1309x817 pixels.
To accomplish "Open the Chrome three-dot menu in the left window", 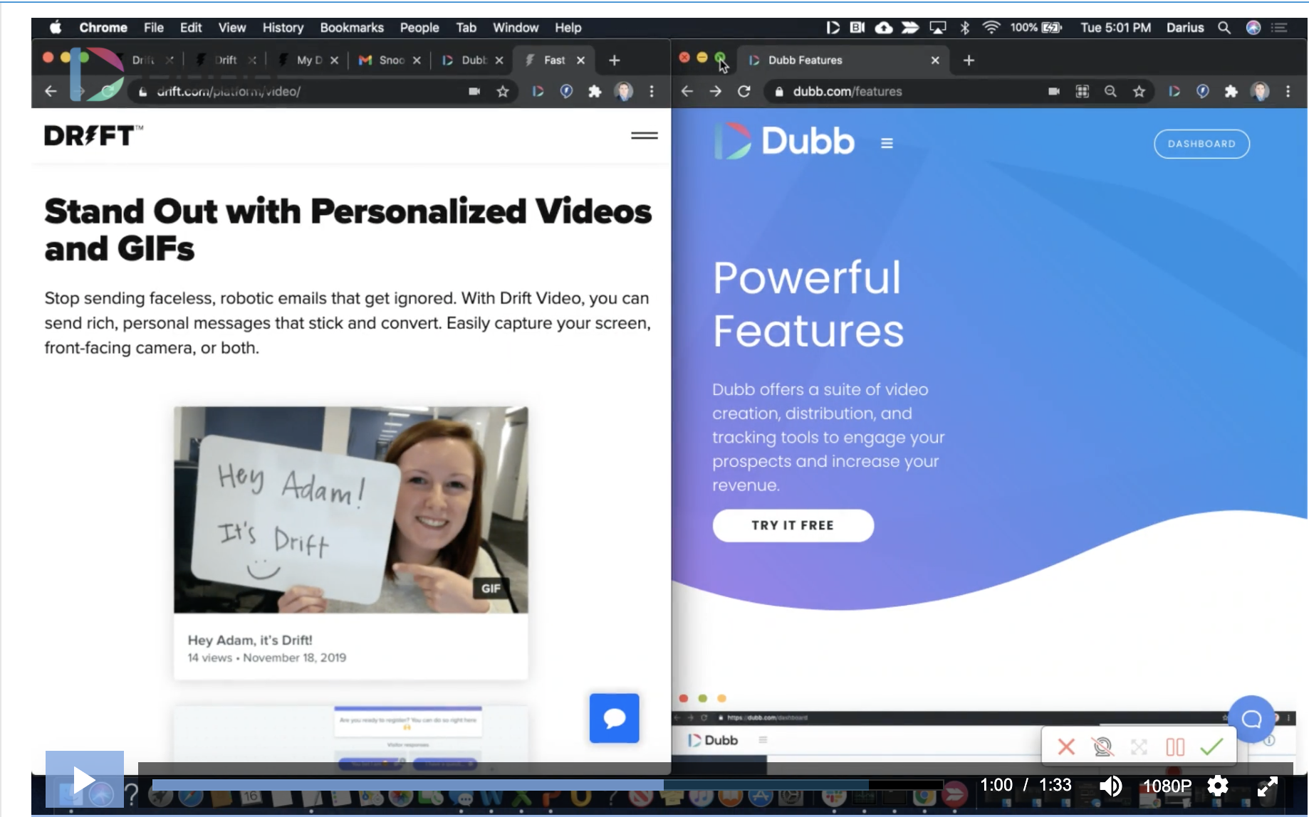I will (652, 91).
